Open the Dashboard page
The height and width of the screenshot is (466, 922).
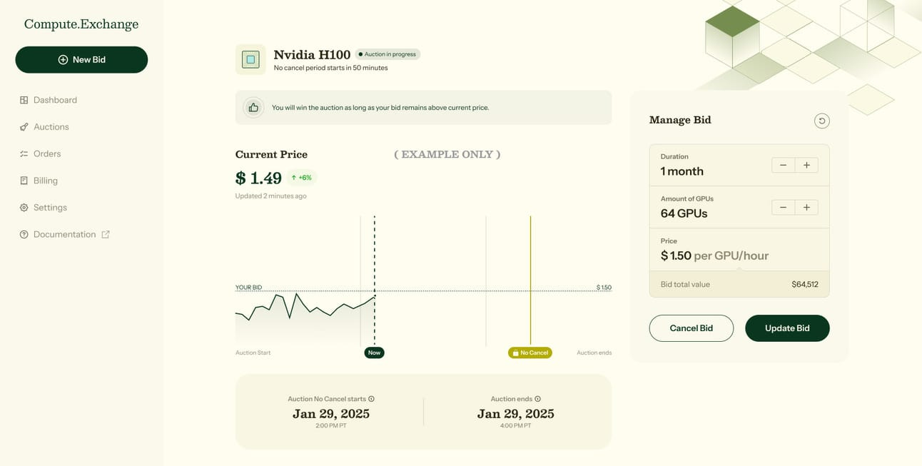tap(55, 100)
